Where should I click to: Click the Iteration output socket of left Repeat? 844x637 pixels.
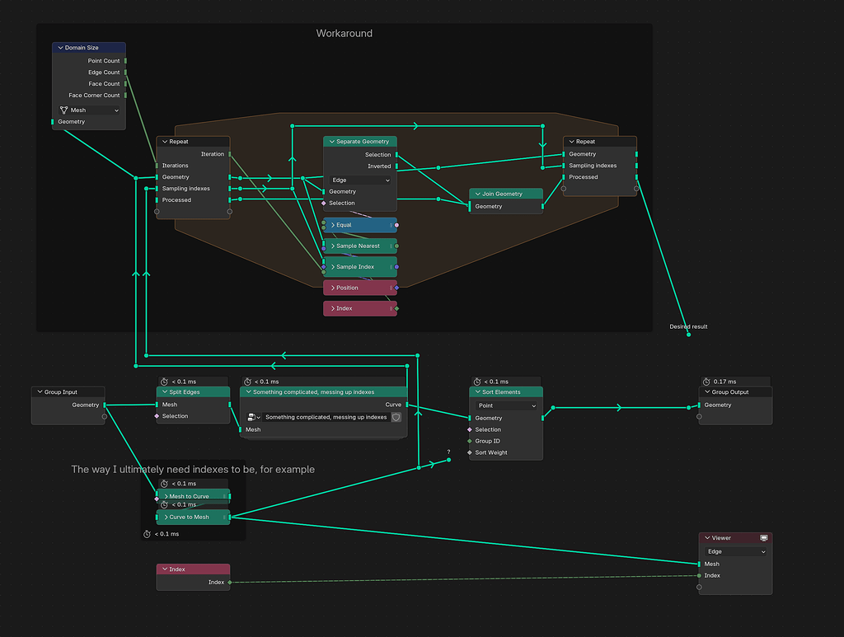click(x=230, y=154)
